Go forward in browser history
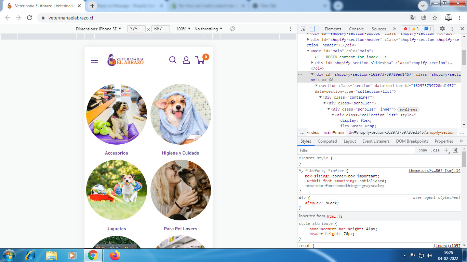Image resolution: width=467 pixels, height=262 pixels. pos(18,18)
